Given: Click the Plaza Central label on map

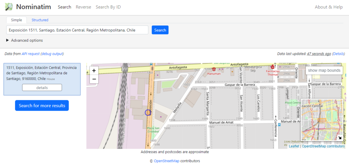Looking at the screenshot, I should (x=293, y=103).
